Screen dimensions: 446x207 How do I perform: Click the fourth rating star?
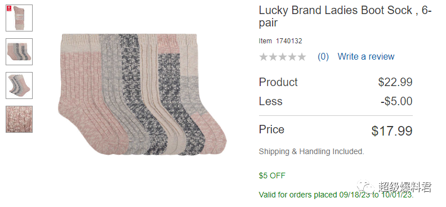pyautogui.click(x=292, y=57)
